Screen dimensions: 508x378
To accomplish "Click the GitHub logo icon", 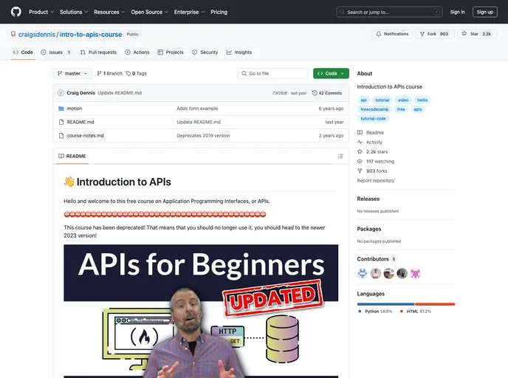I will coord(16,12).
